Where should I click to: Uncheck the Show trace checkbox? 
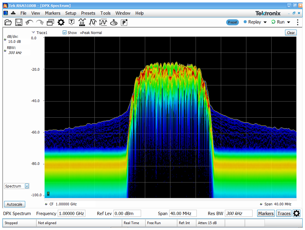coord(65,33)
